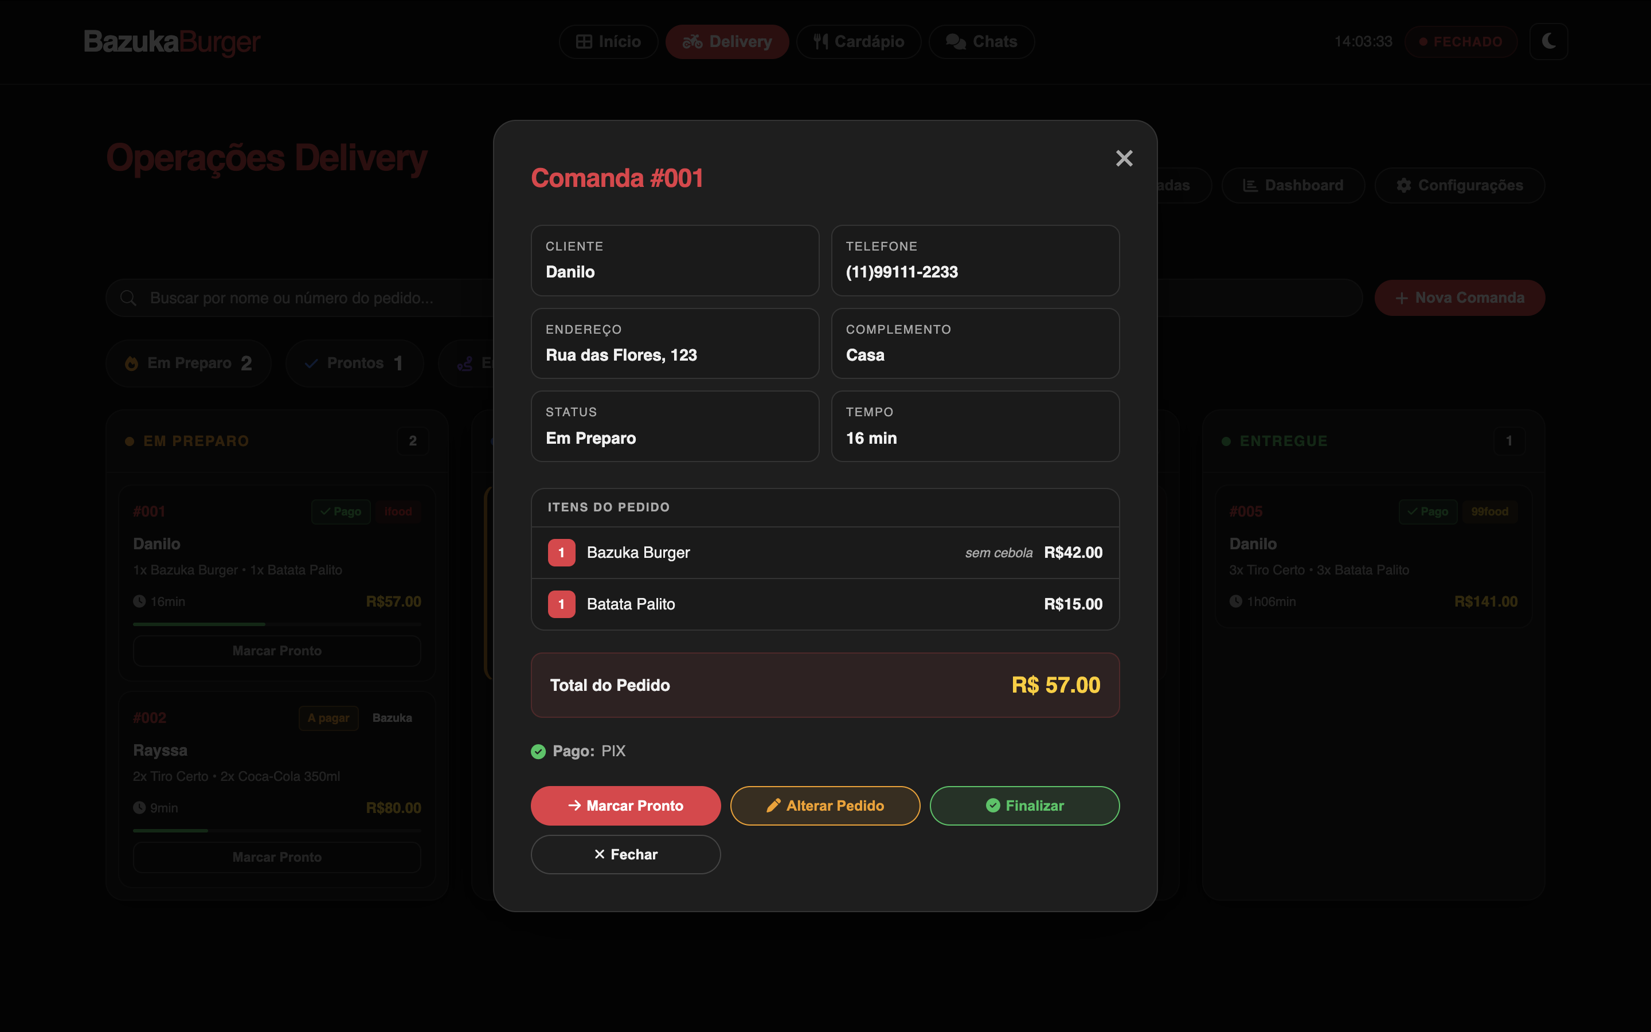This screenshot has width=1651, height=1032.
Task: Click the green paid checkmark icon beside Pago
Action: point(538,752)
